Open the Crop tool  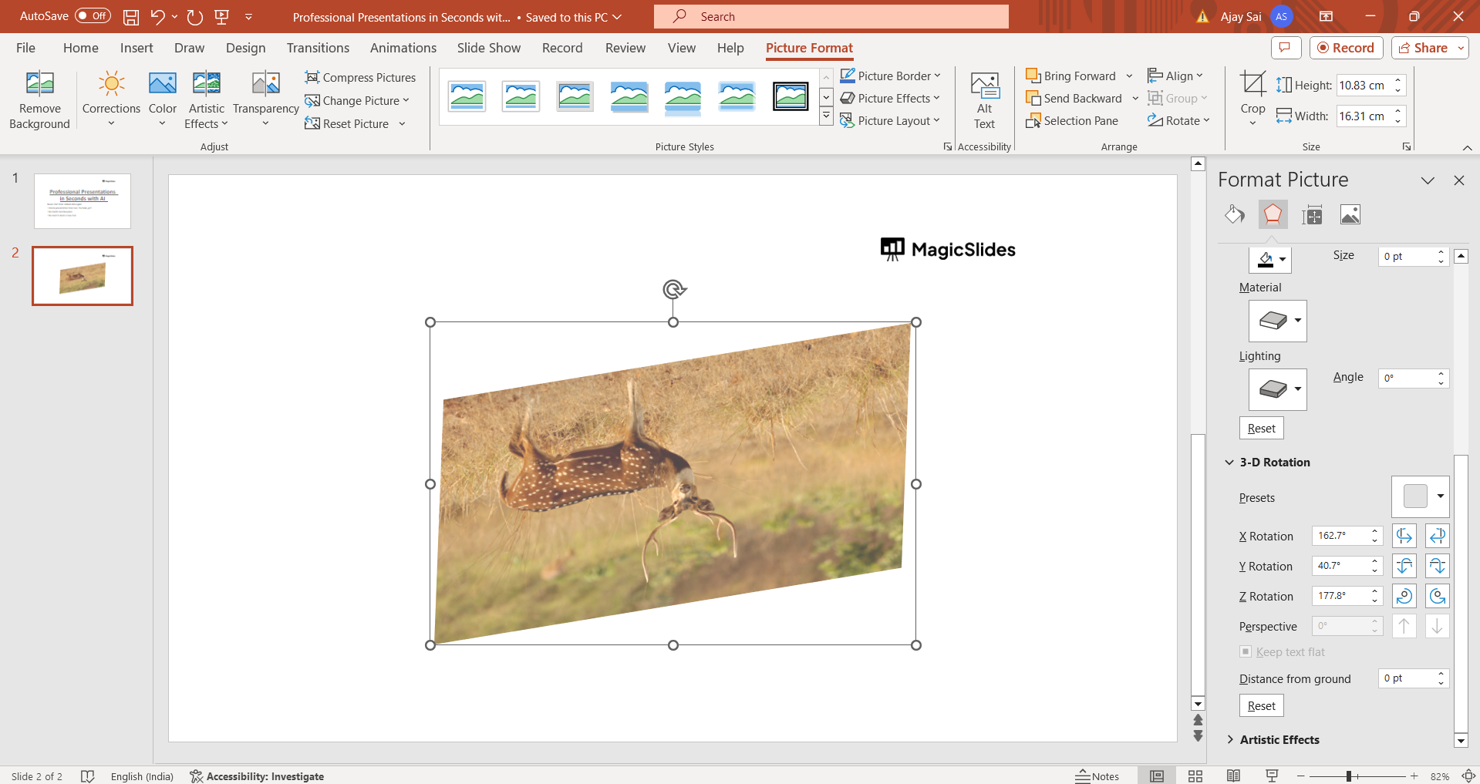(x=1252, y=84)
